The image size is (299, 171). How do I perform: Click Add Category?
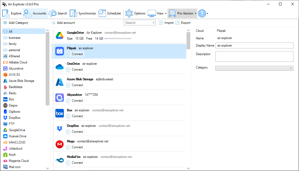[16, 23]
